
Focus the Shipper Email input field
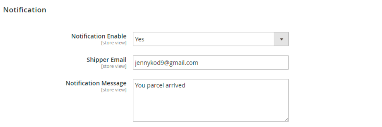point(211,62)
